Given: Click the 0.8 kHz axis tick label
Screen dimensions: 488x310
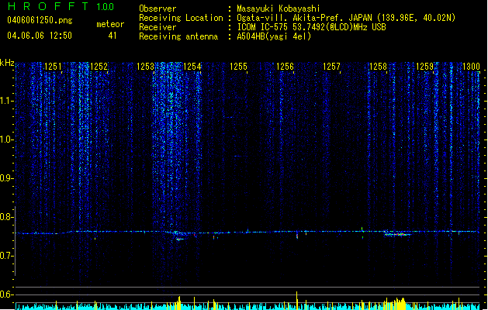Looking at the screenshot, I should tap(7, 217).
